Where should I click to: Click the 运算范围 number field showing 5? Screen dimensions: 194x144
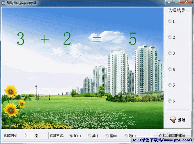point(29,135)
